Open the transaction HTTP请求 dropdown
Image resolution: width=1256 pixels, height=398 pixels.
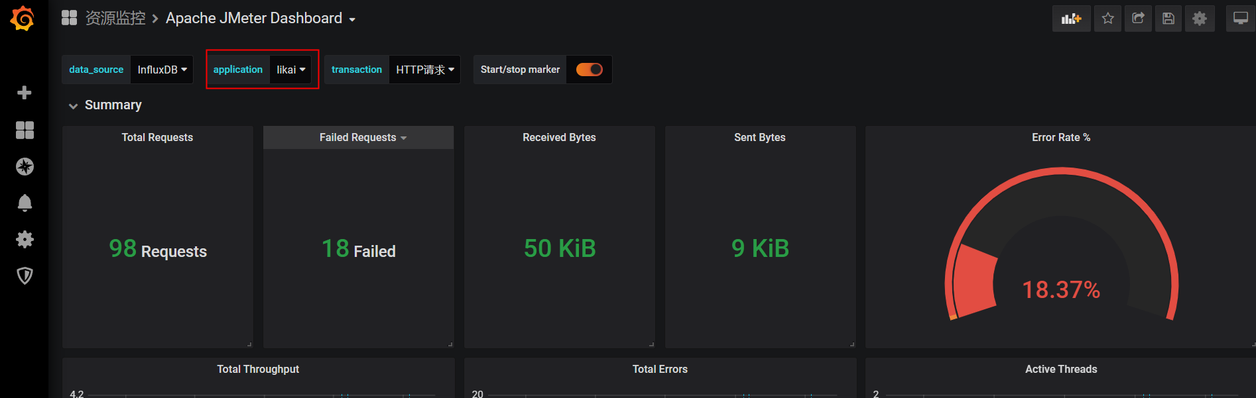(x=424, y=70)
